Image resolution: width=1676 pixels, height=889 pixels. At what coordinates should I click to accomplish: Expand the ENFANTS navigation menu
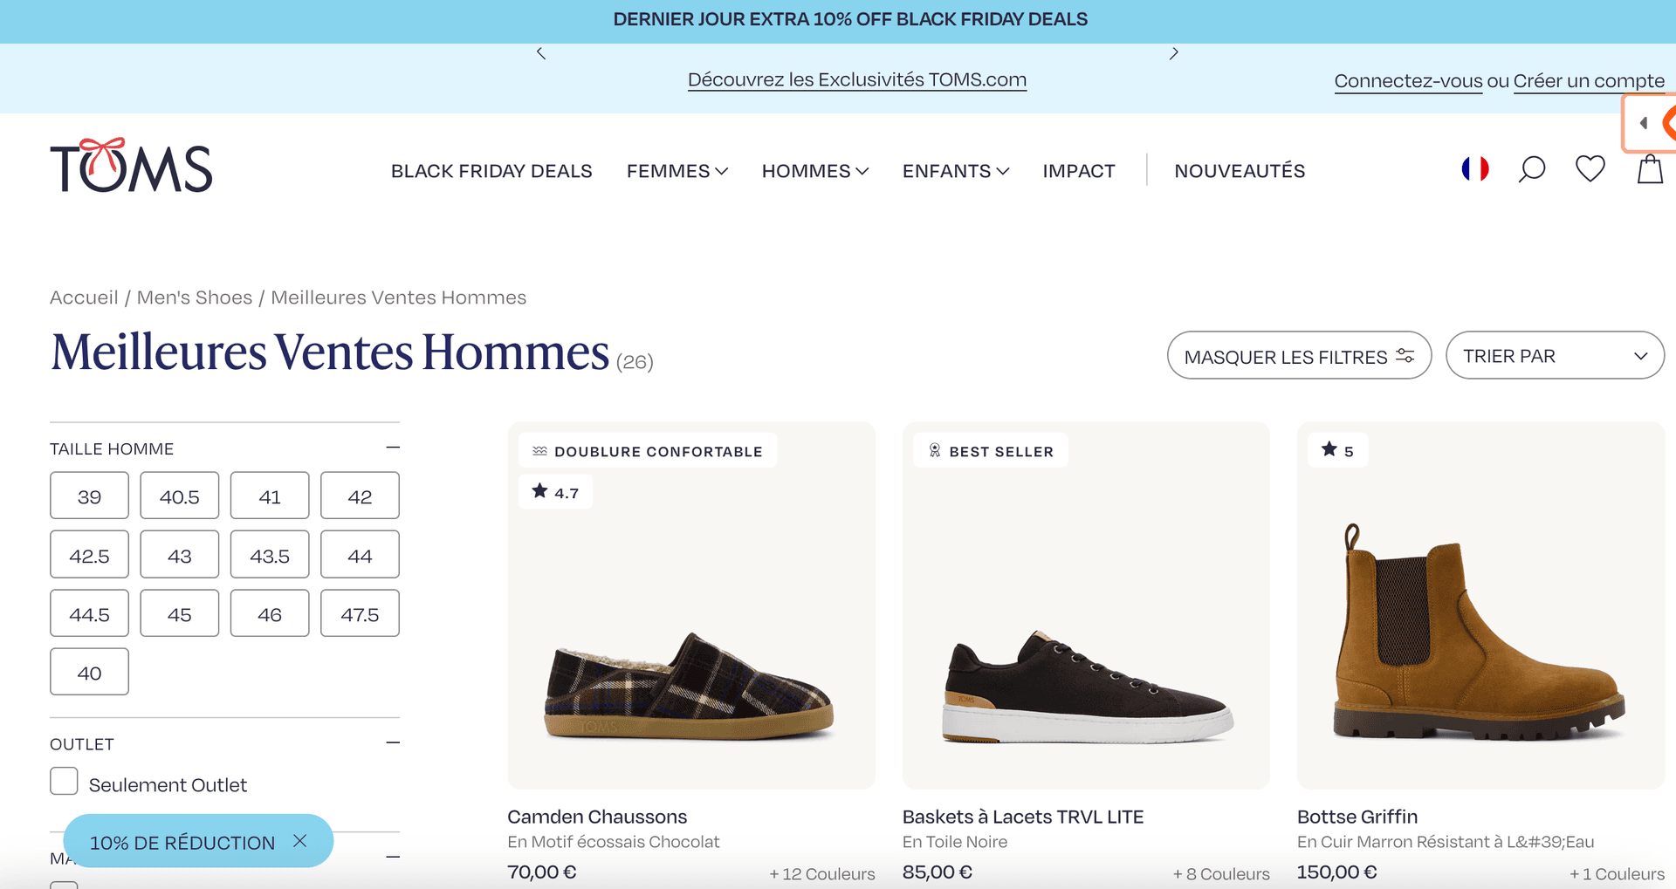click(x=954, y=171)
